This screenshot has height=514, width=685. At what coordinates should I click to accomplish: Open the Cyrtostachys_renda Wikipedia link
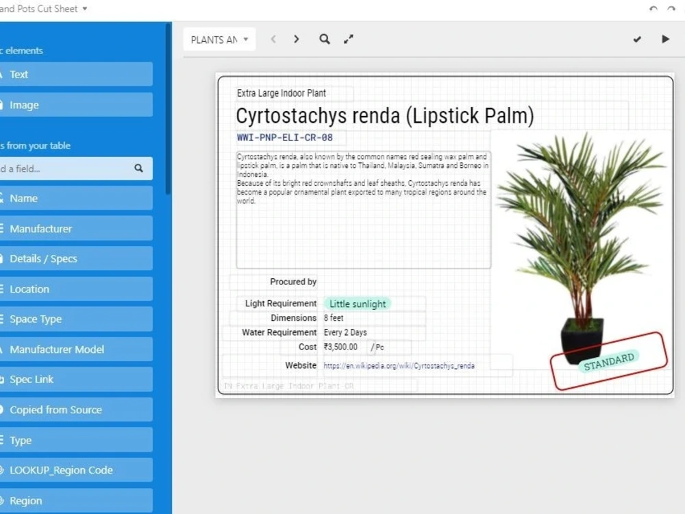[x=399, y=366]
